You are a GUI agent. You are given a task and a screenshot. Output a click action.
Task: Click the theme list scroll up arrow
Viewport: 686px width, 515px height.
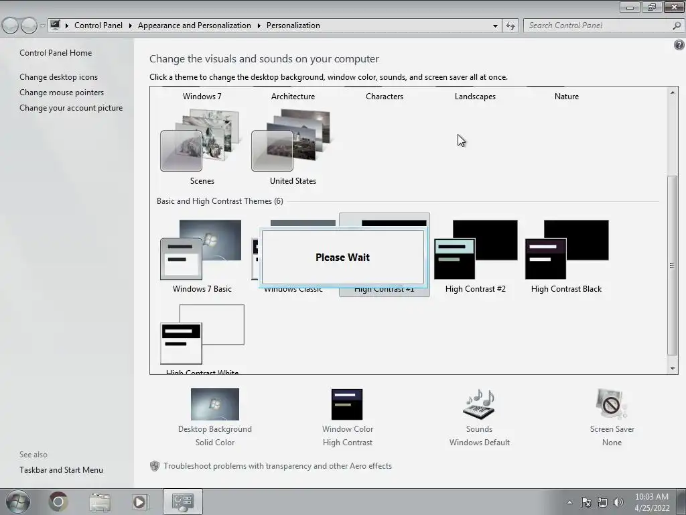(673, 93)
